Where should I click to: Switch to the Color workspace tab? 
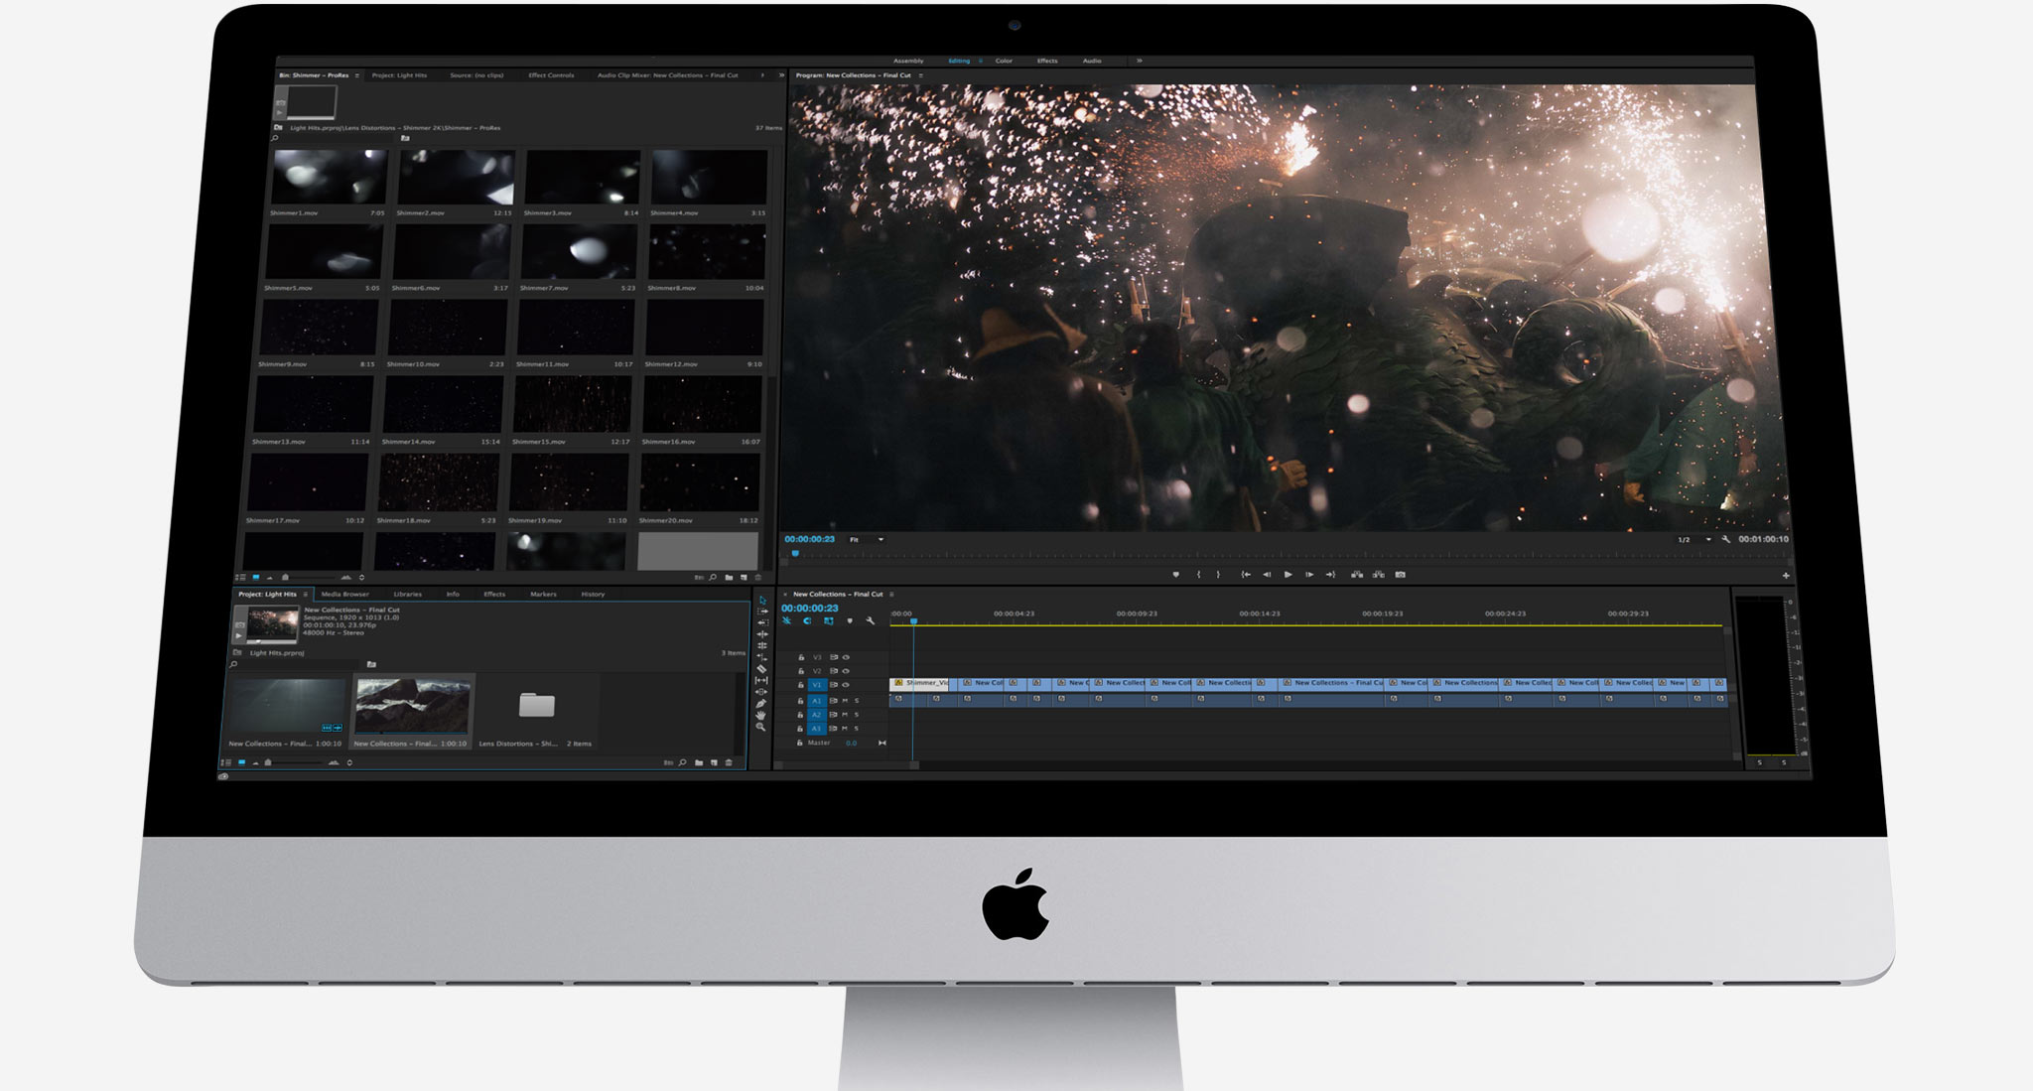1004,61
